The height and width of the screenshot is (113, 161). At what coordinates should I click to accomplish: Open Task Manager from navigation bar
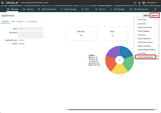(x=117, y=9)
